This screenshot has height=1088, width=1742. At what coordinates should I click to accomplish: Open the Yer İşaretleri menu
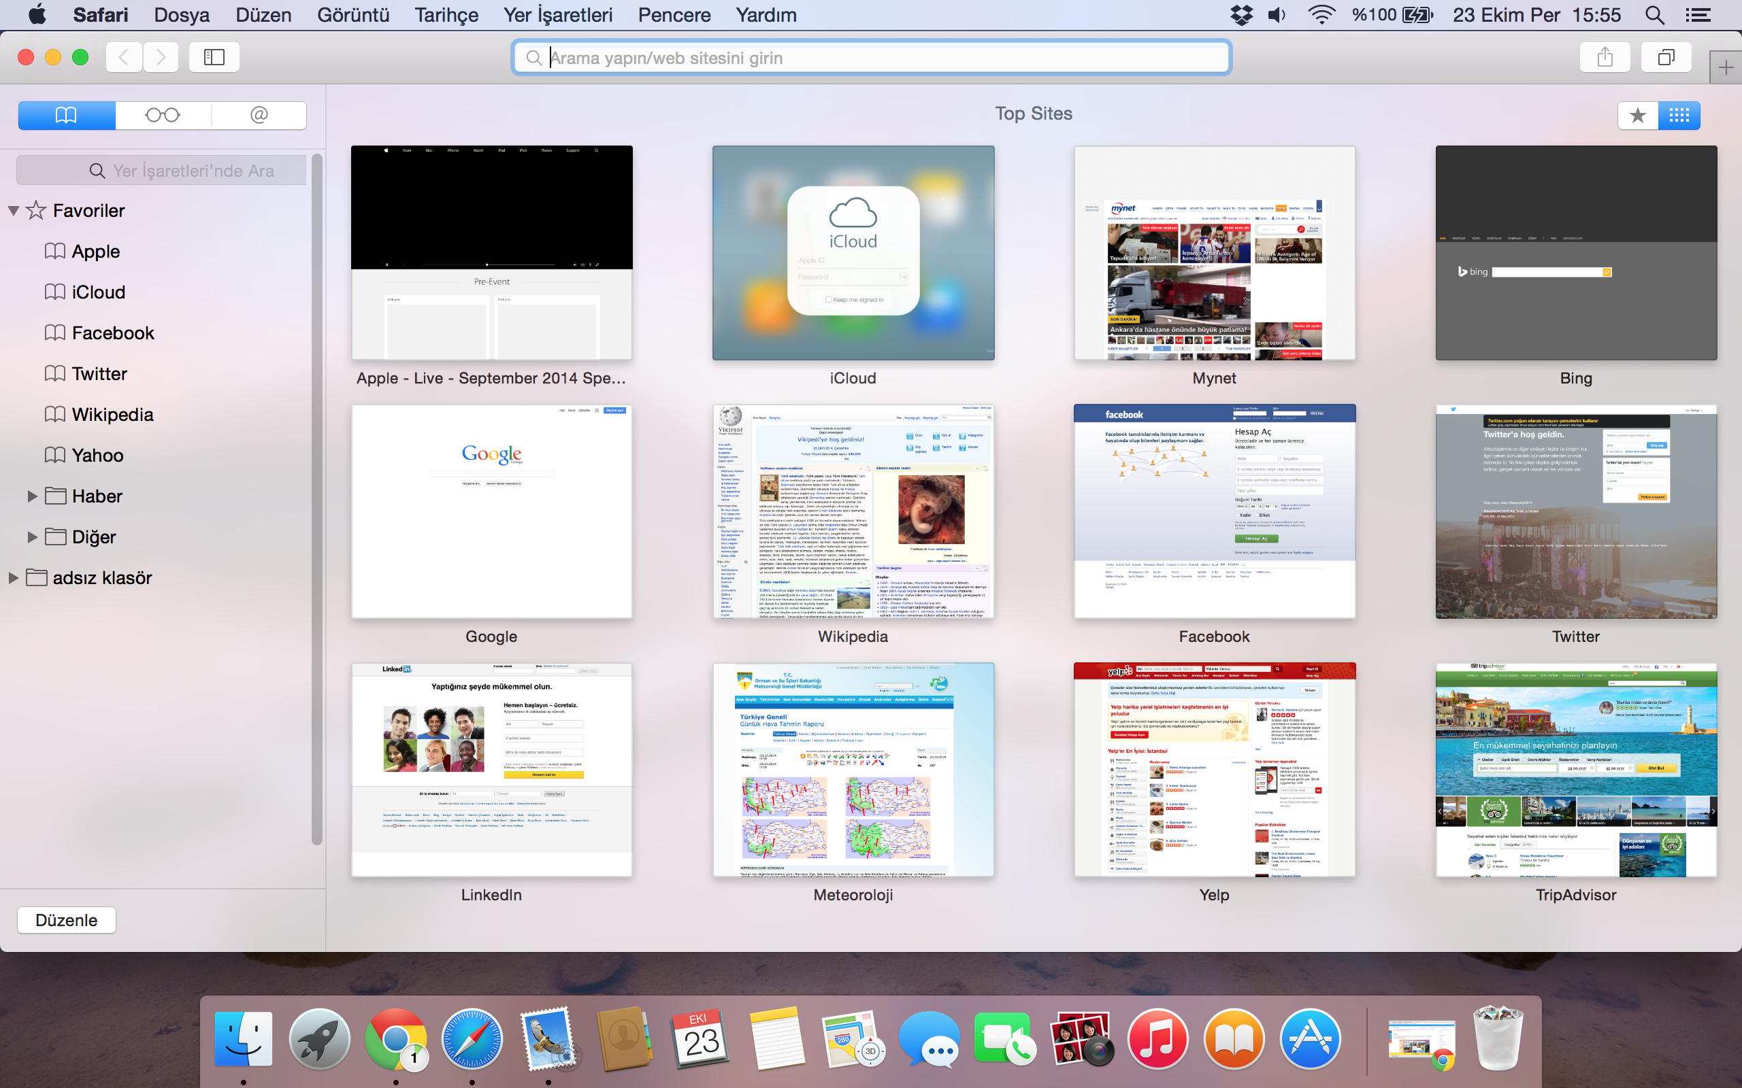tap(558, 15)
